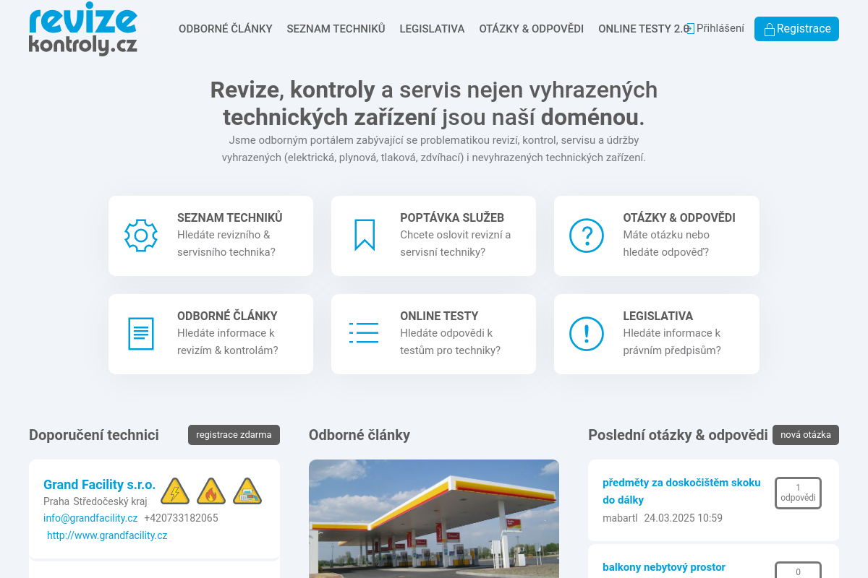
Task: Click the login arrow icon beside Přihlášení
Action: click(690, 29)
